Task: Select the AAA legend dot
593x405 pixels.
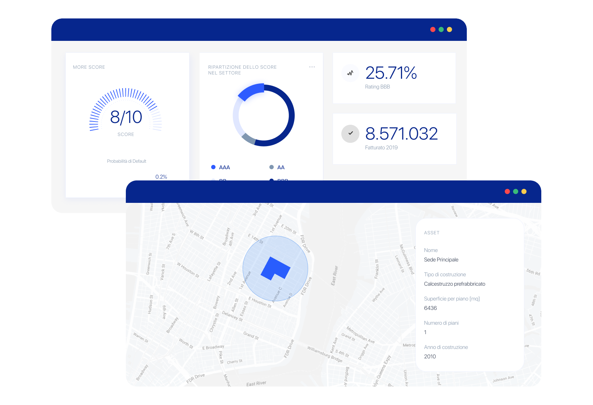Action: pos(213,167)
